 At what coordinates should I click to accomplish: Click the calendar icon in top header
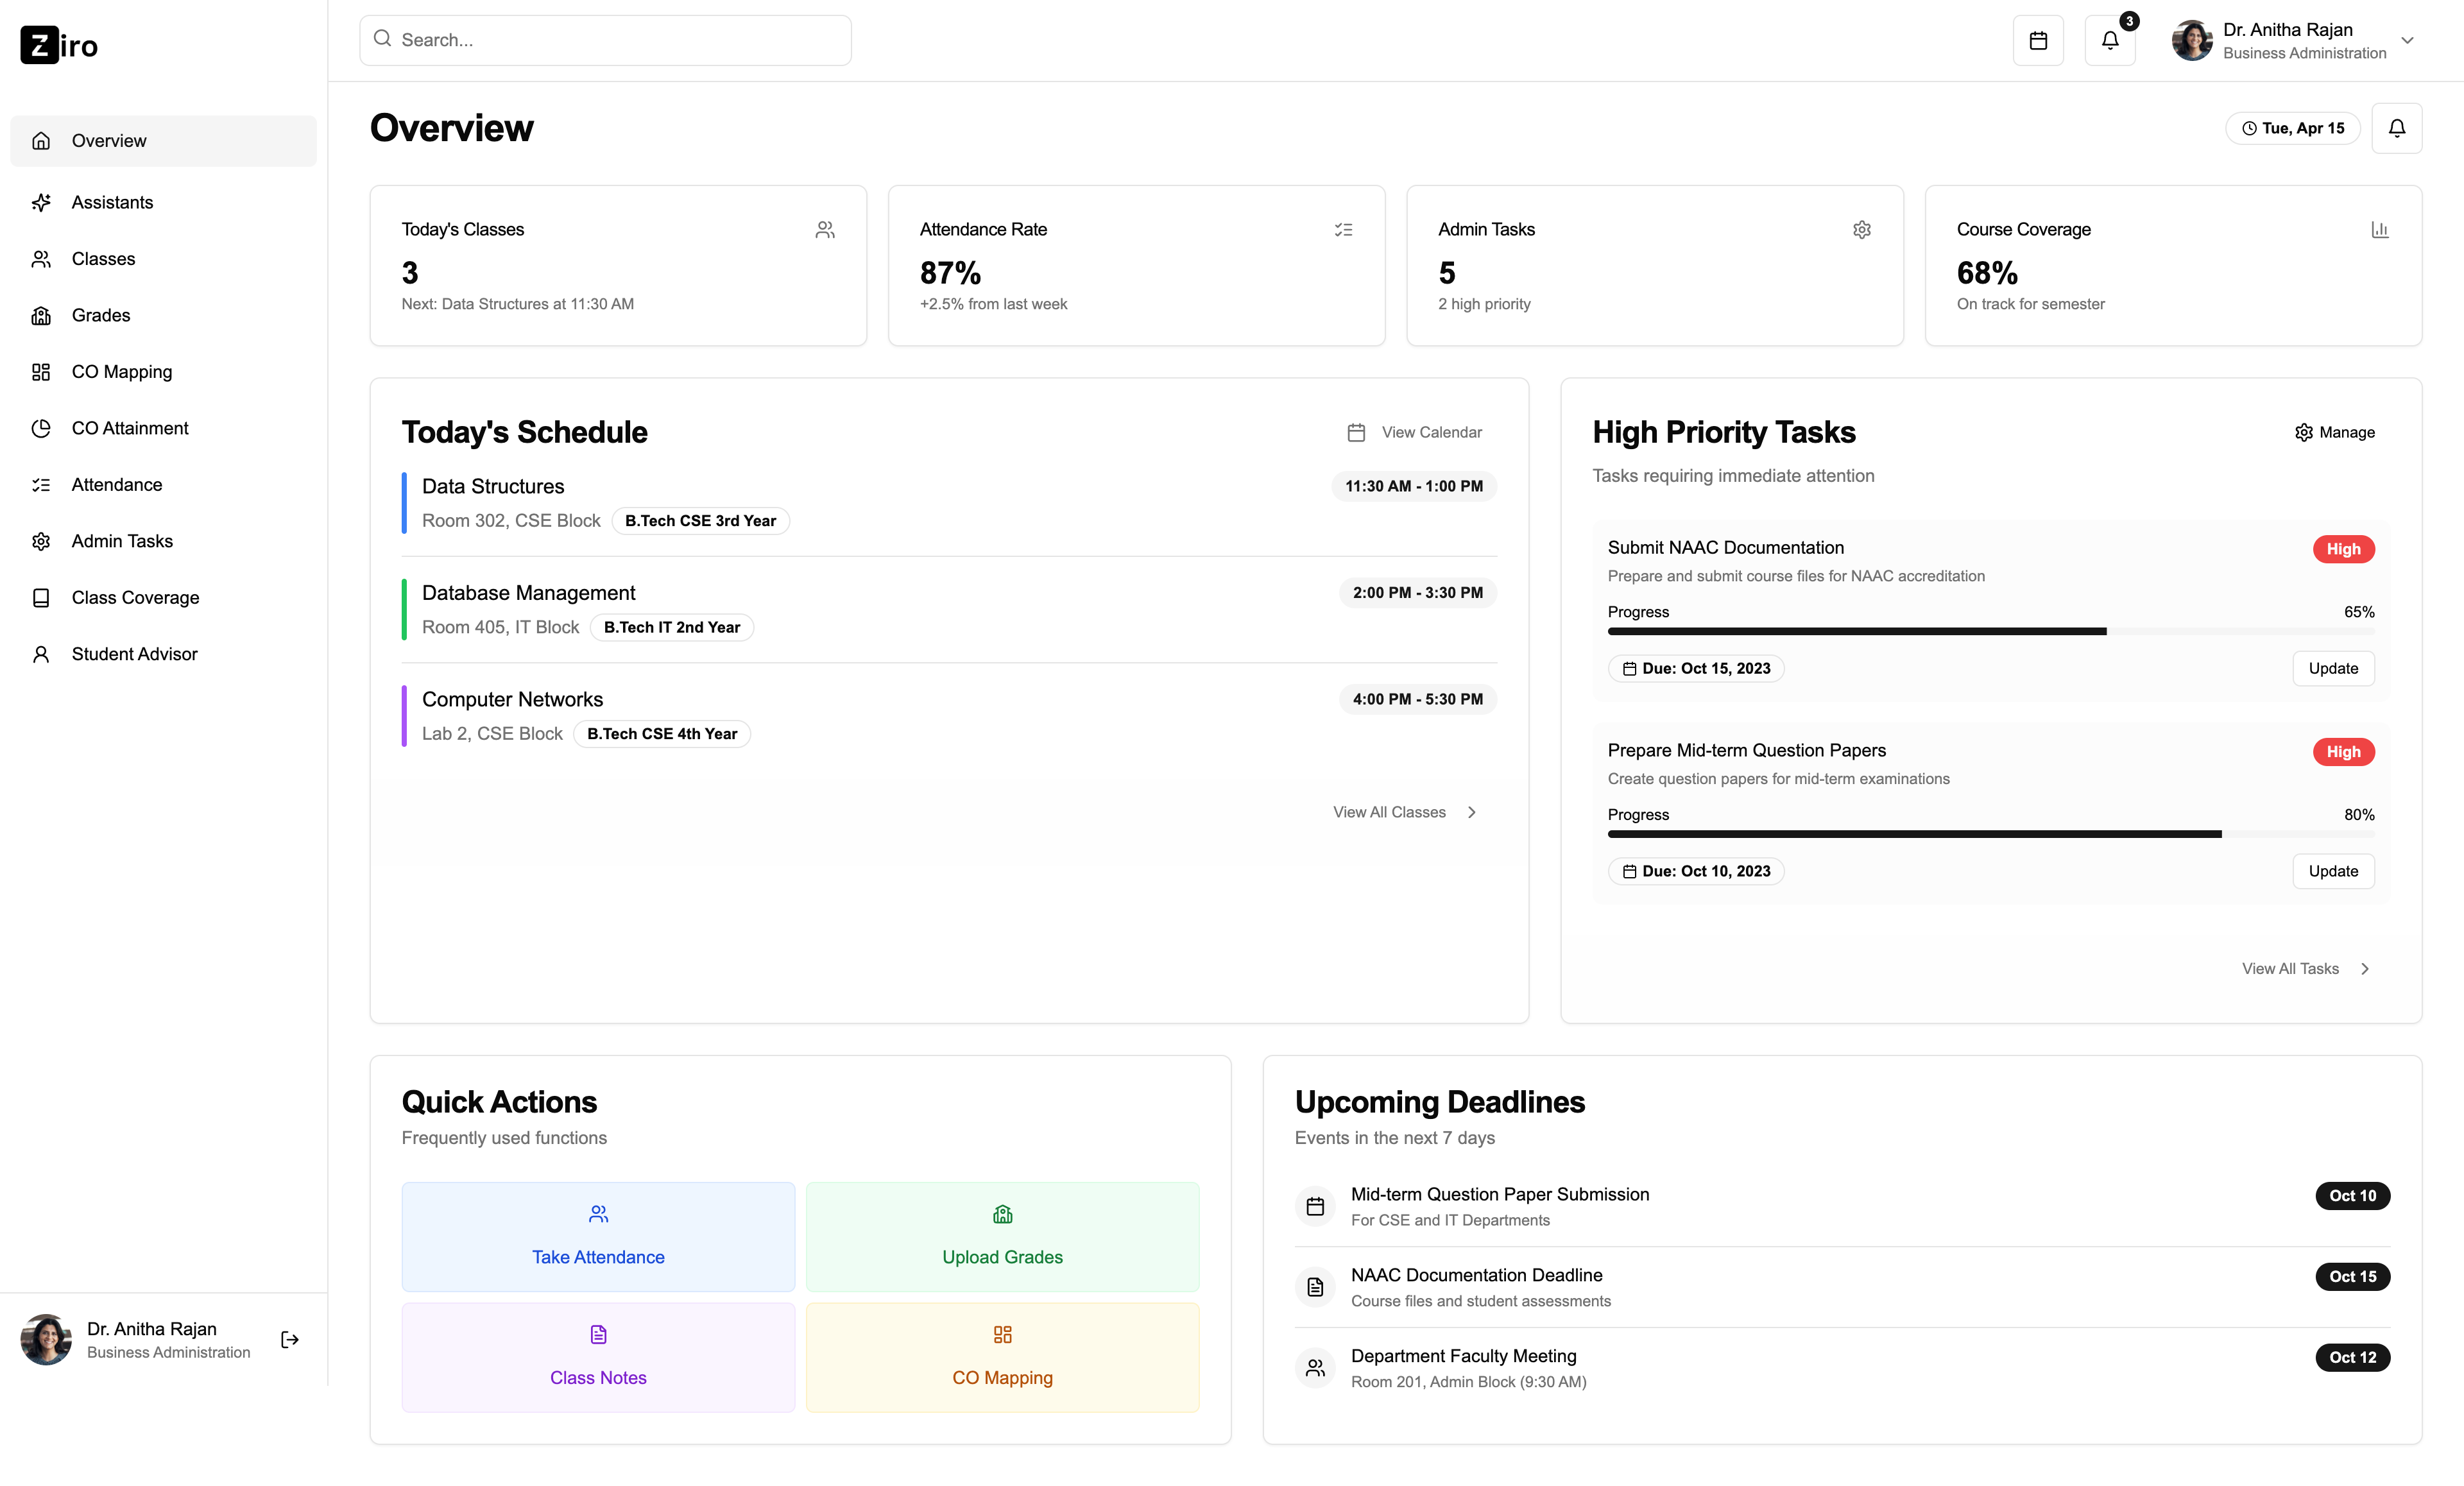click(x=2037, y=41)
